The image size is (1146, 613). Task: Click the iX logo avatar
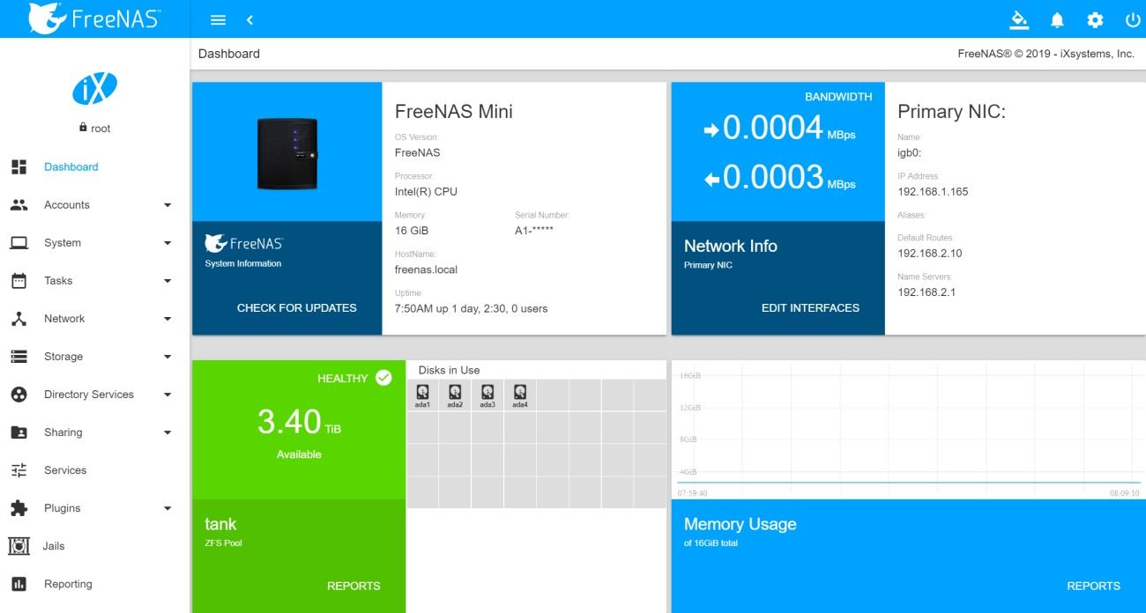tap(94, 88)
